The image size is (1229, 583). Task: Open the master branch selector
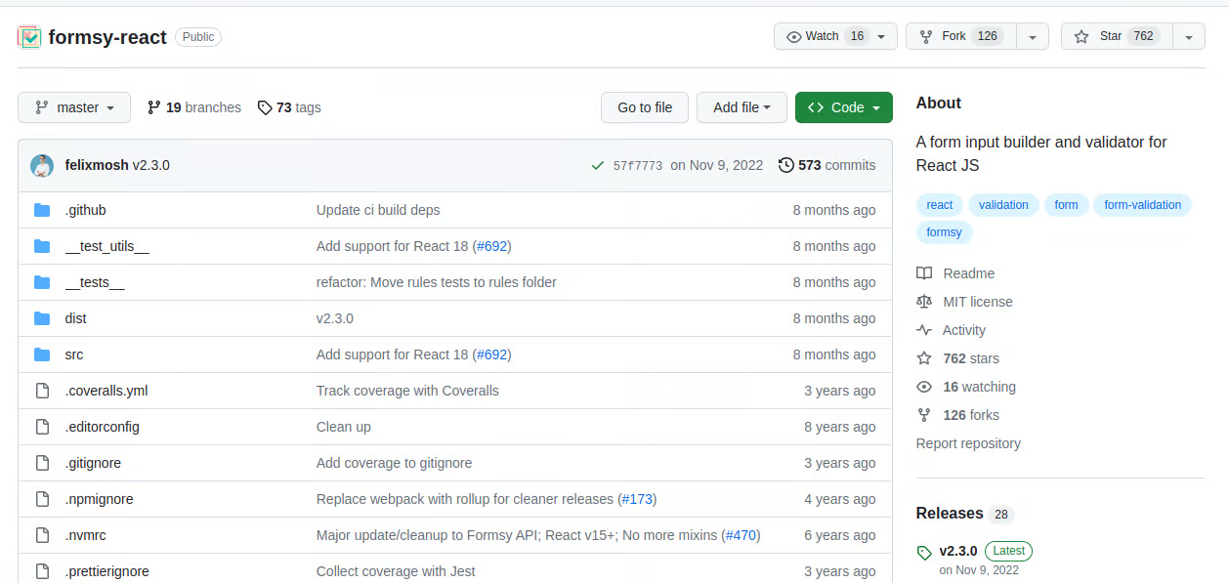[x=73, y=107]
